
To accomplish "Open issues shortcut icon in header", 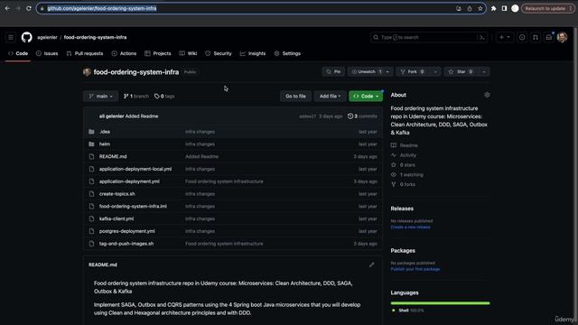I will click(522, 37).
